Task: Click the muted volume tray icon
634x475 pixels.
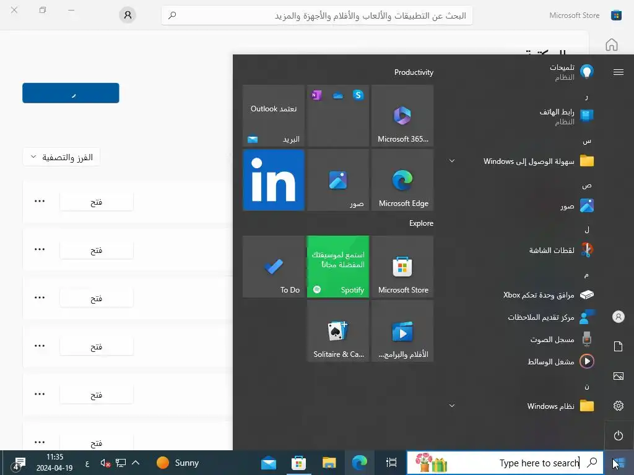Action: (105, 463)
